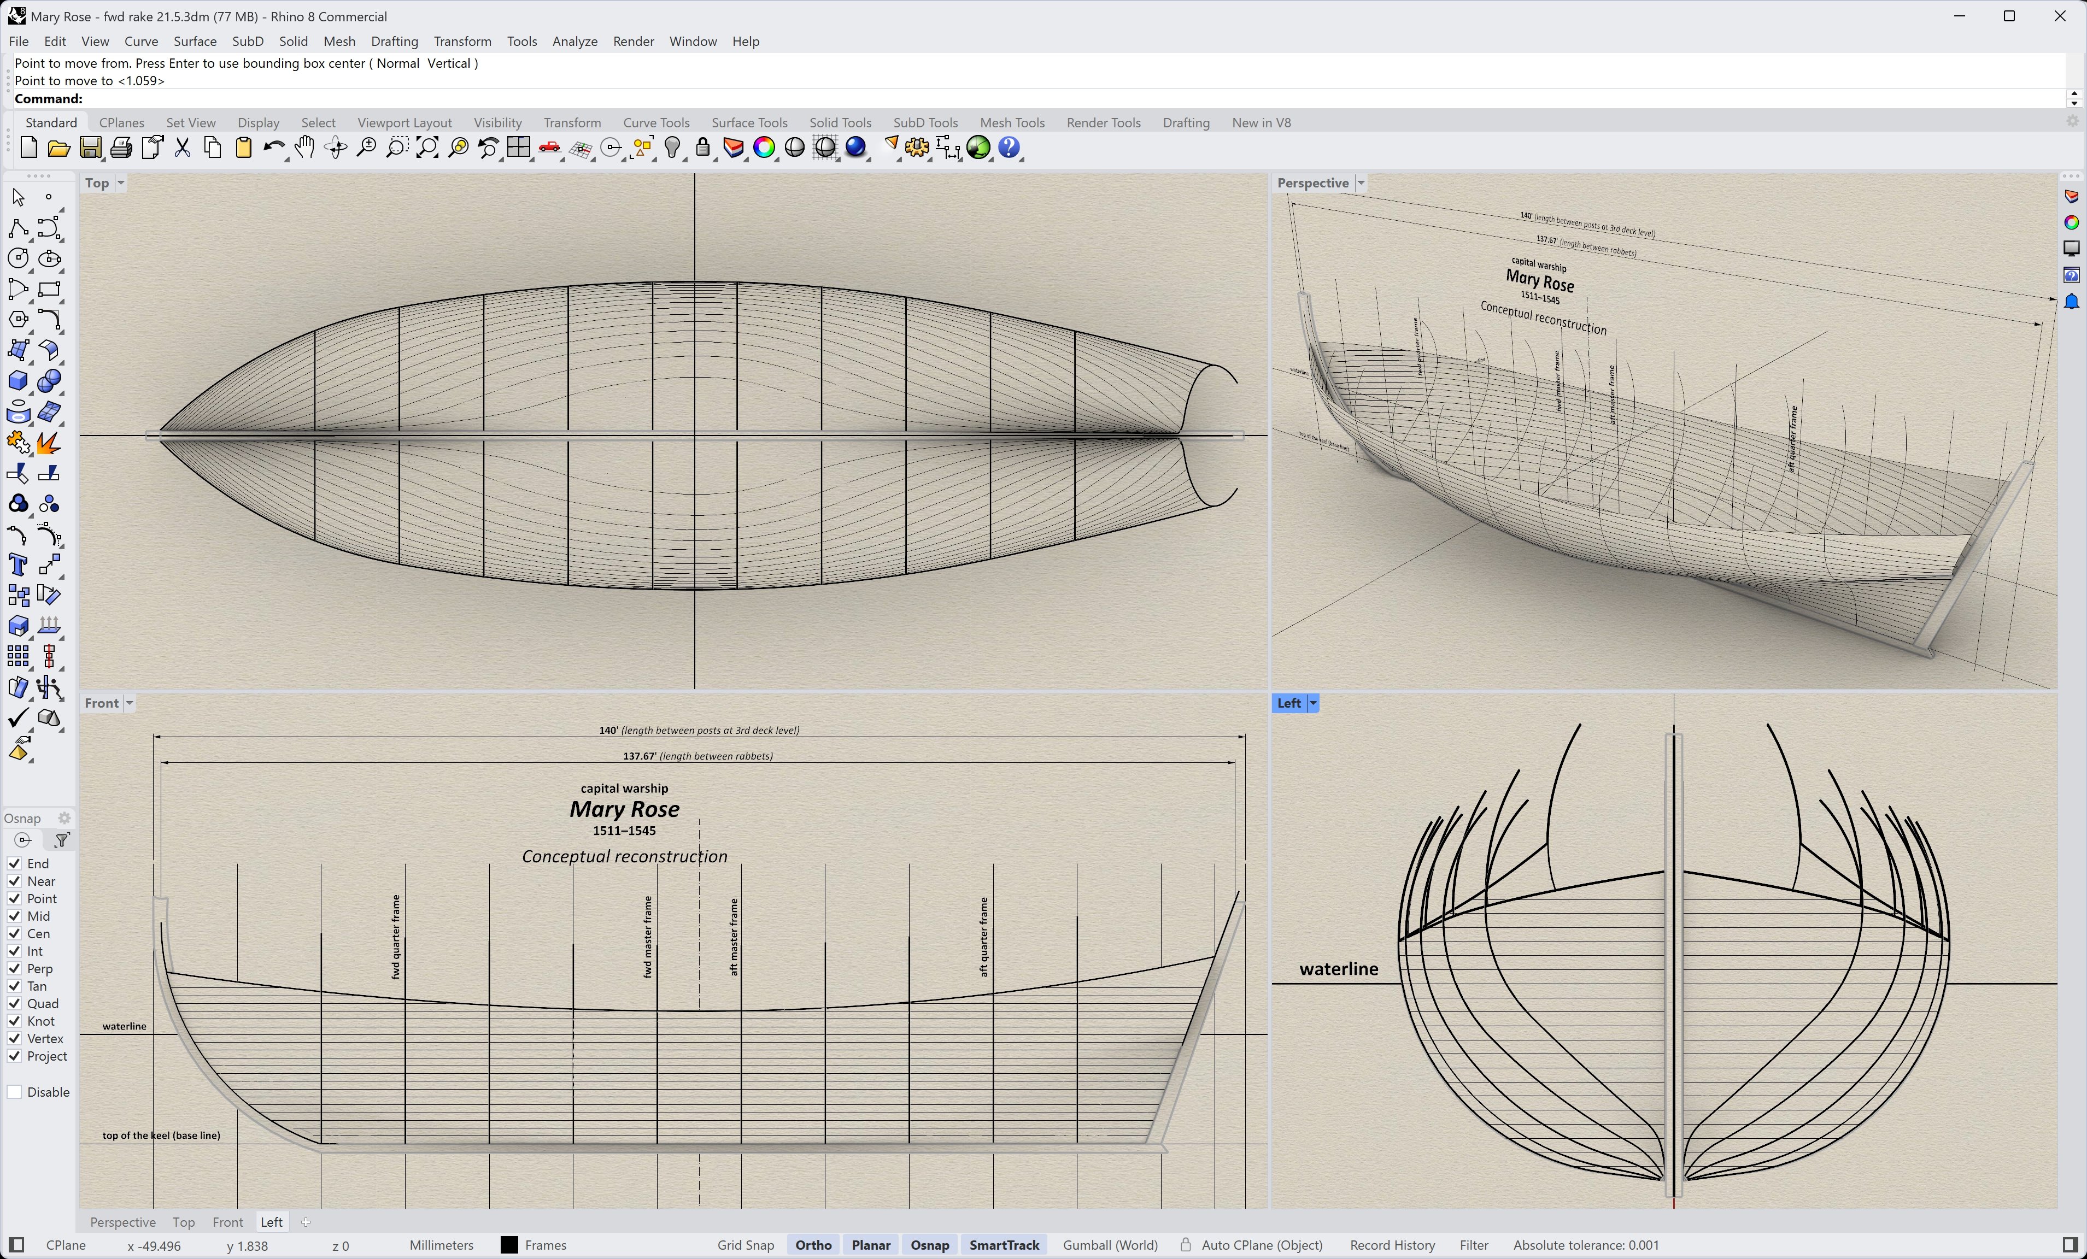Click the Boolean Union spheres icon

[50, 382]
